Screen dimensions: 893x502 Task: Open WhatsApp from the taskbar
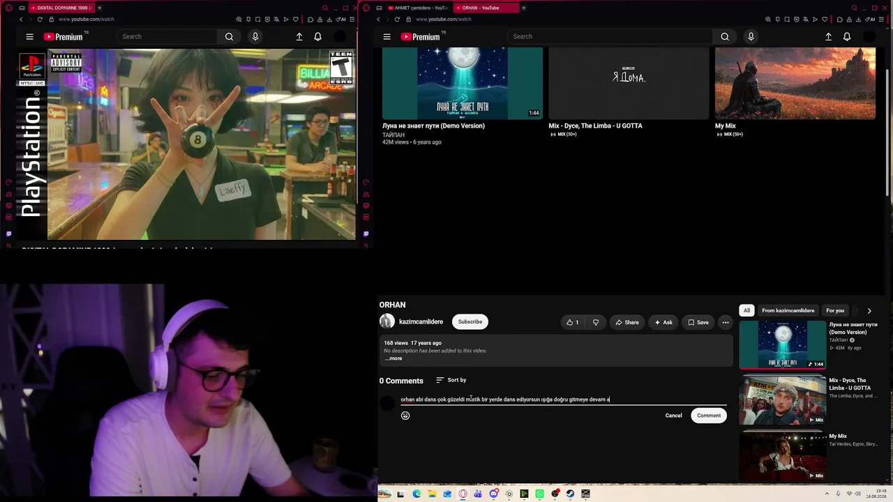[539, 494]
